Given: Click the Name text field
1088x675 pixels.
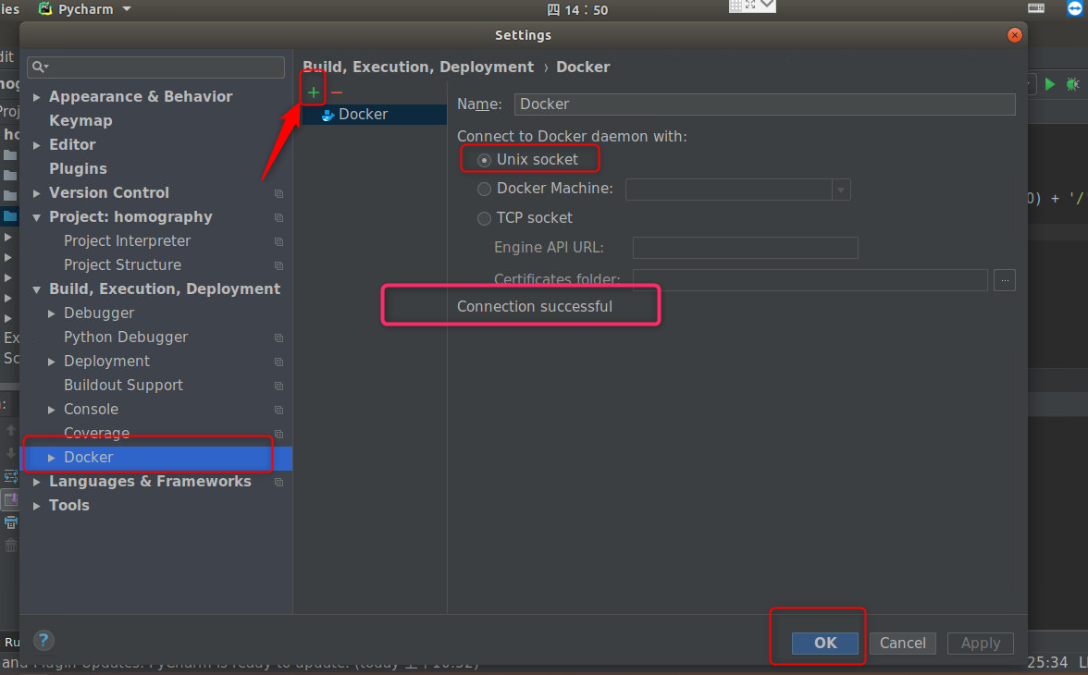Looking at the screenshot, I should 764,104.
